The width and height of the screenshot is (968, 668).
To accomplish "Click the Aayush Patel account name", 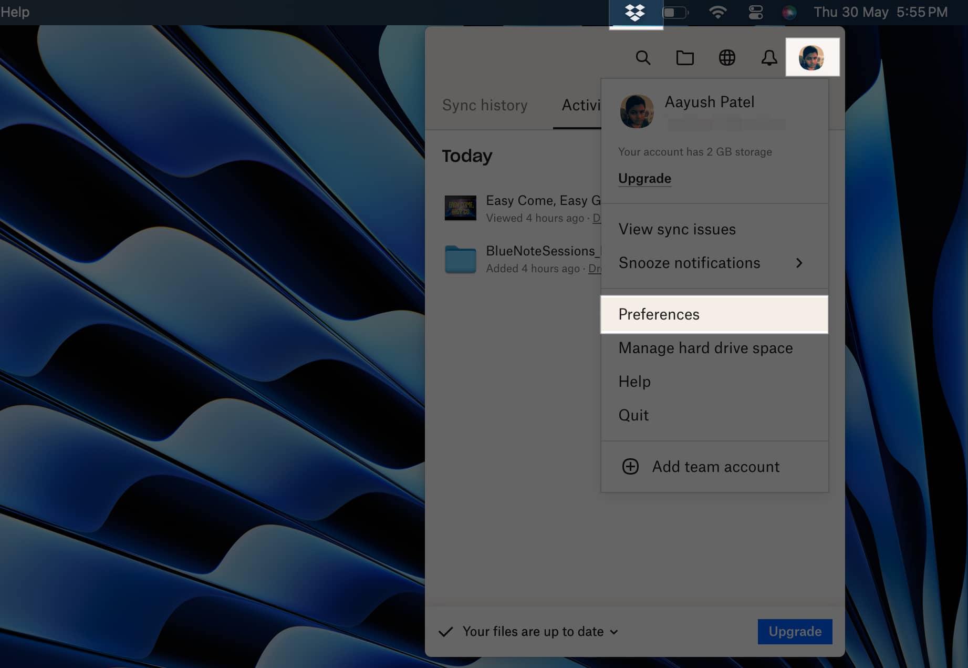I will click(709, 102).
